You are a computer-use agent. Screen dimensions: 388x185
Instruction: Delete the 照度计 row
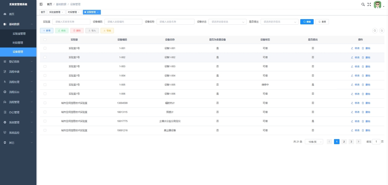click(366, 112)
